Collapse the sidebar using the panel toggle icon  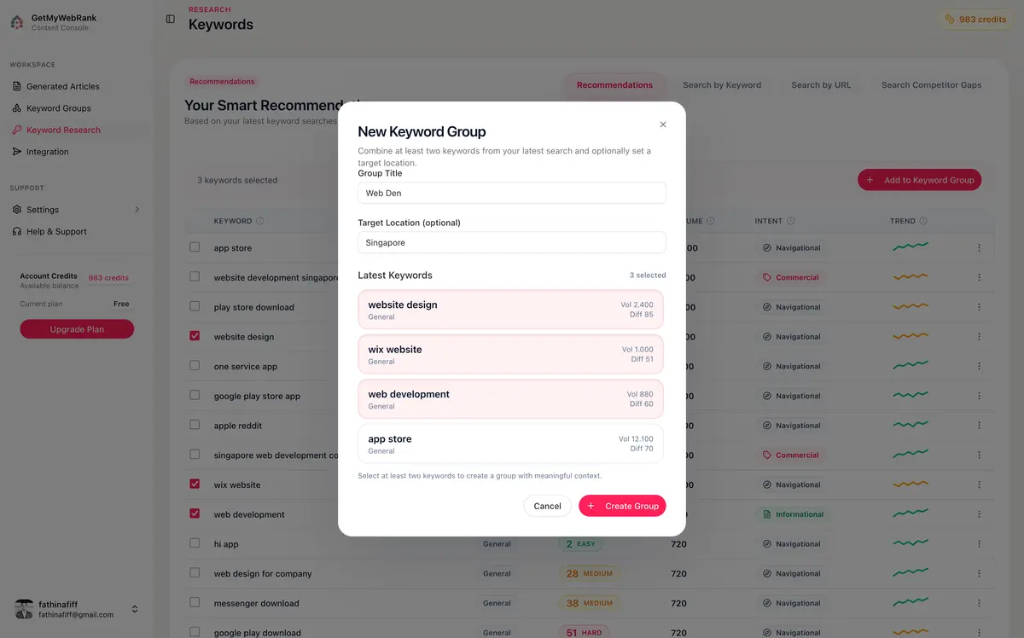170,19
